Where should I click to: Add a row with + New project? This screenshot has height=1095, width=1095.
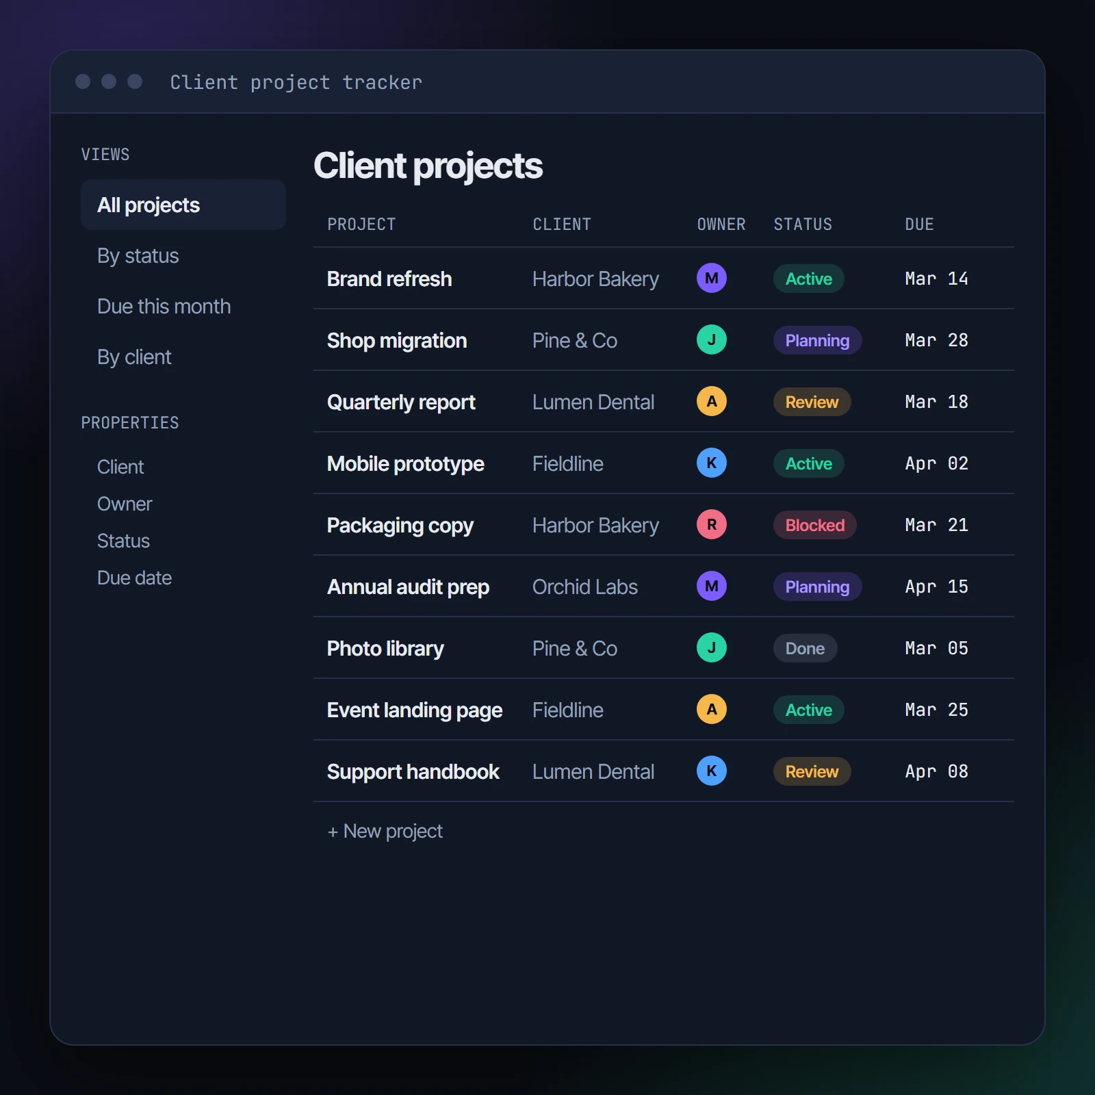[385, 831]
